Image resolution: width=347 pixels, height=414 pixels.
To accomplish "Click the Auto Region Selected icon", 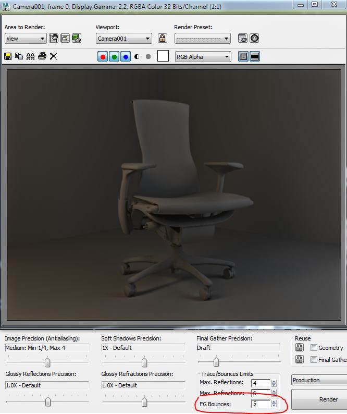I will coord(65,38).
